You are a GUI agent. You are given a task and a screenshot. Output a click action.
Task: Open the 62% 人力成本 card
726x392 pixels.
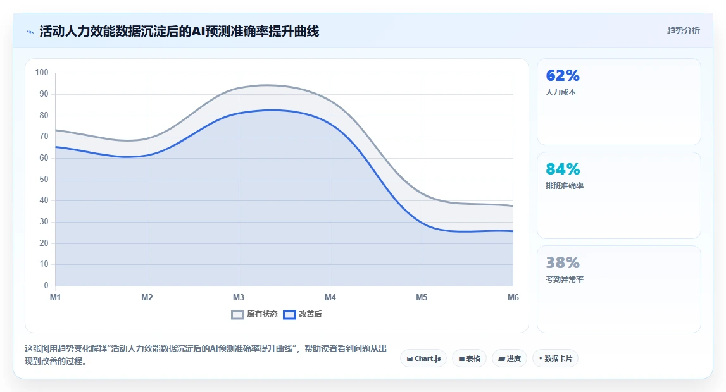[x=618, y=102]
